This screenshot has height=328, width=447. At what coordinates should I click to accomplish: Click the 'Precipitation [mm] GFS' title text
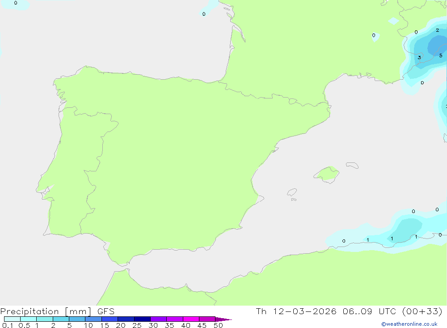[x=57, y=311]
